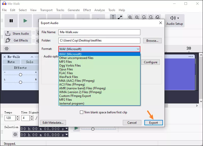
Task: Select the Envelope tool
Action: coord(120,17)
